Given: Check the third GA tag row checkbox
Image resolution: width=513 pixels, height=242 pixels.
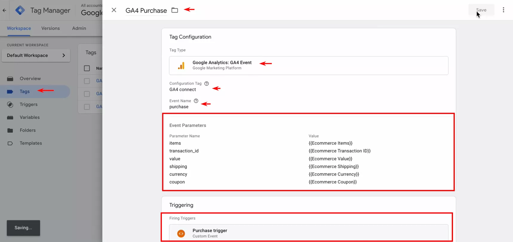Looking at the screenshot, I should (x=87, y=106).
